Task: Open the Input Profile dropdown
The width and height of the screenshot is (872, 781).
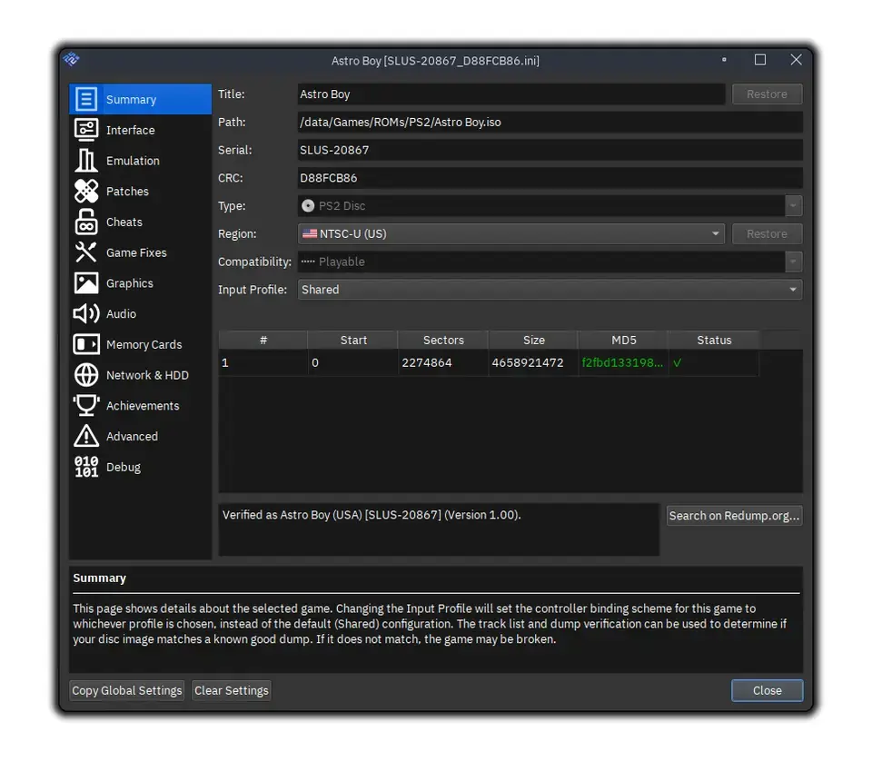Action: point(550,289)
